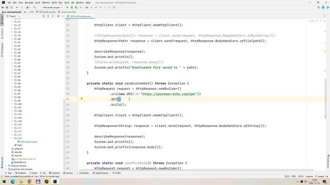Click the editor horizontal scrollbar
The height and width of the screenshot is (185, 330).
[x=196, y=170]
